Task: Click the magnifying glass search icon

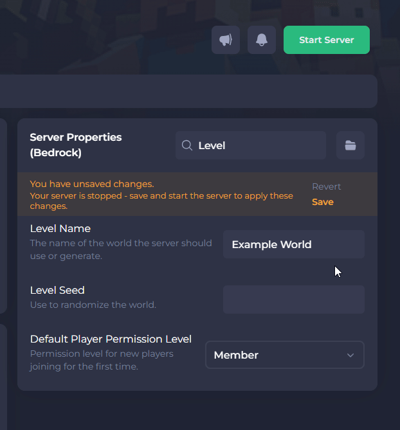Action: coord(187,145)
